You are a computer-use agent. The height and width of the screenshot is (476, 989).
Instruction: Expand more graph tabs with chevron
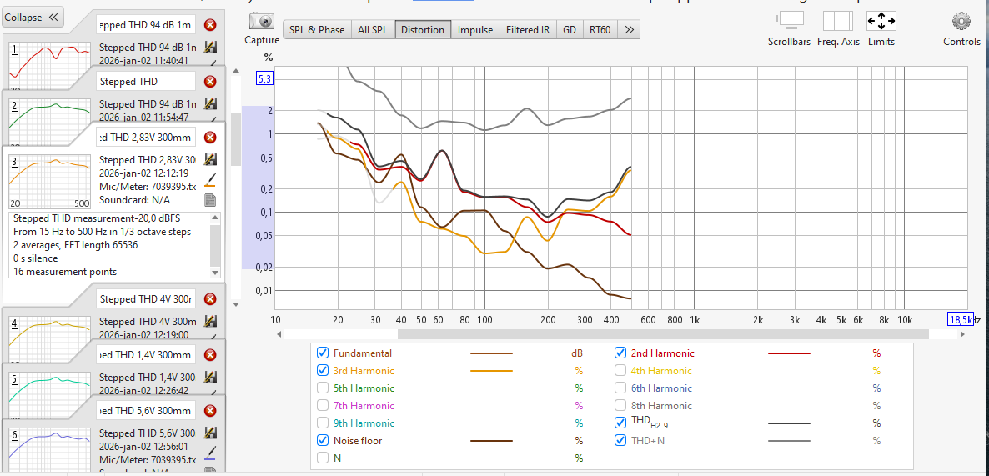click(630, 30)
